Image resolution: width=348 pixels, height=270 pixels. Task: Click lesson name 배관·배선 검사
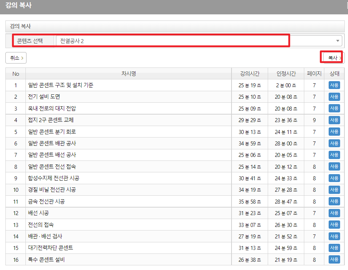tap(45, 236)
